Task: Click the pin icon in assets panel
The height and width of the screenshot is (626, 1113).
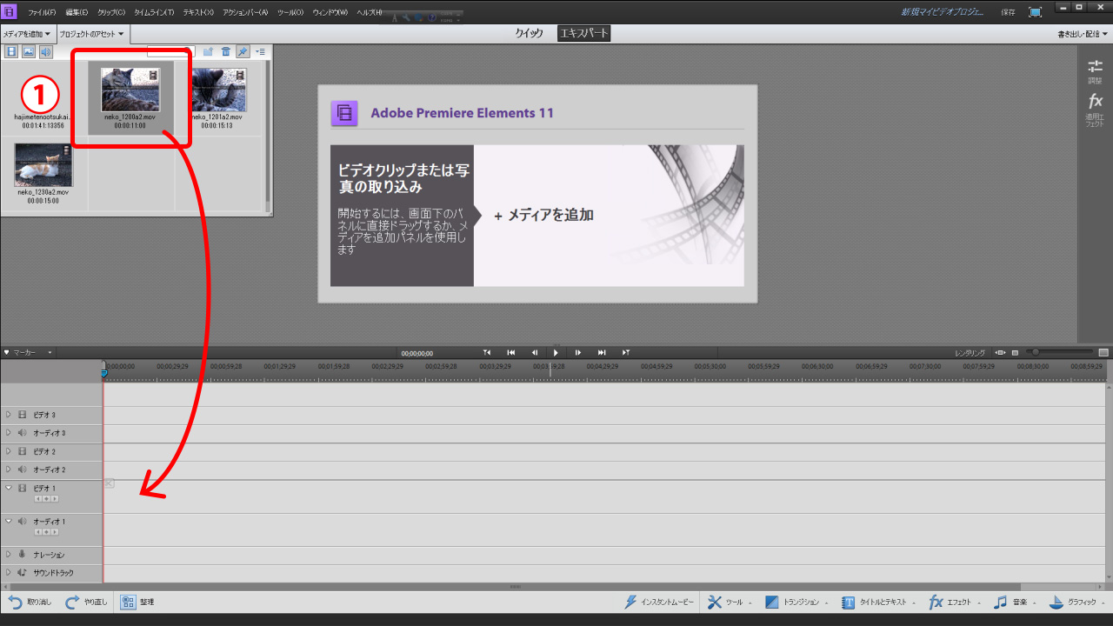Action: pyautogui.click(x=243, y=52)
